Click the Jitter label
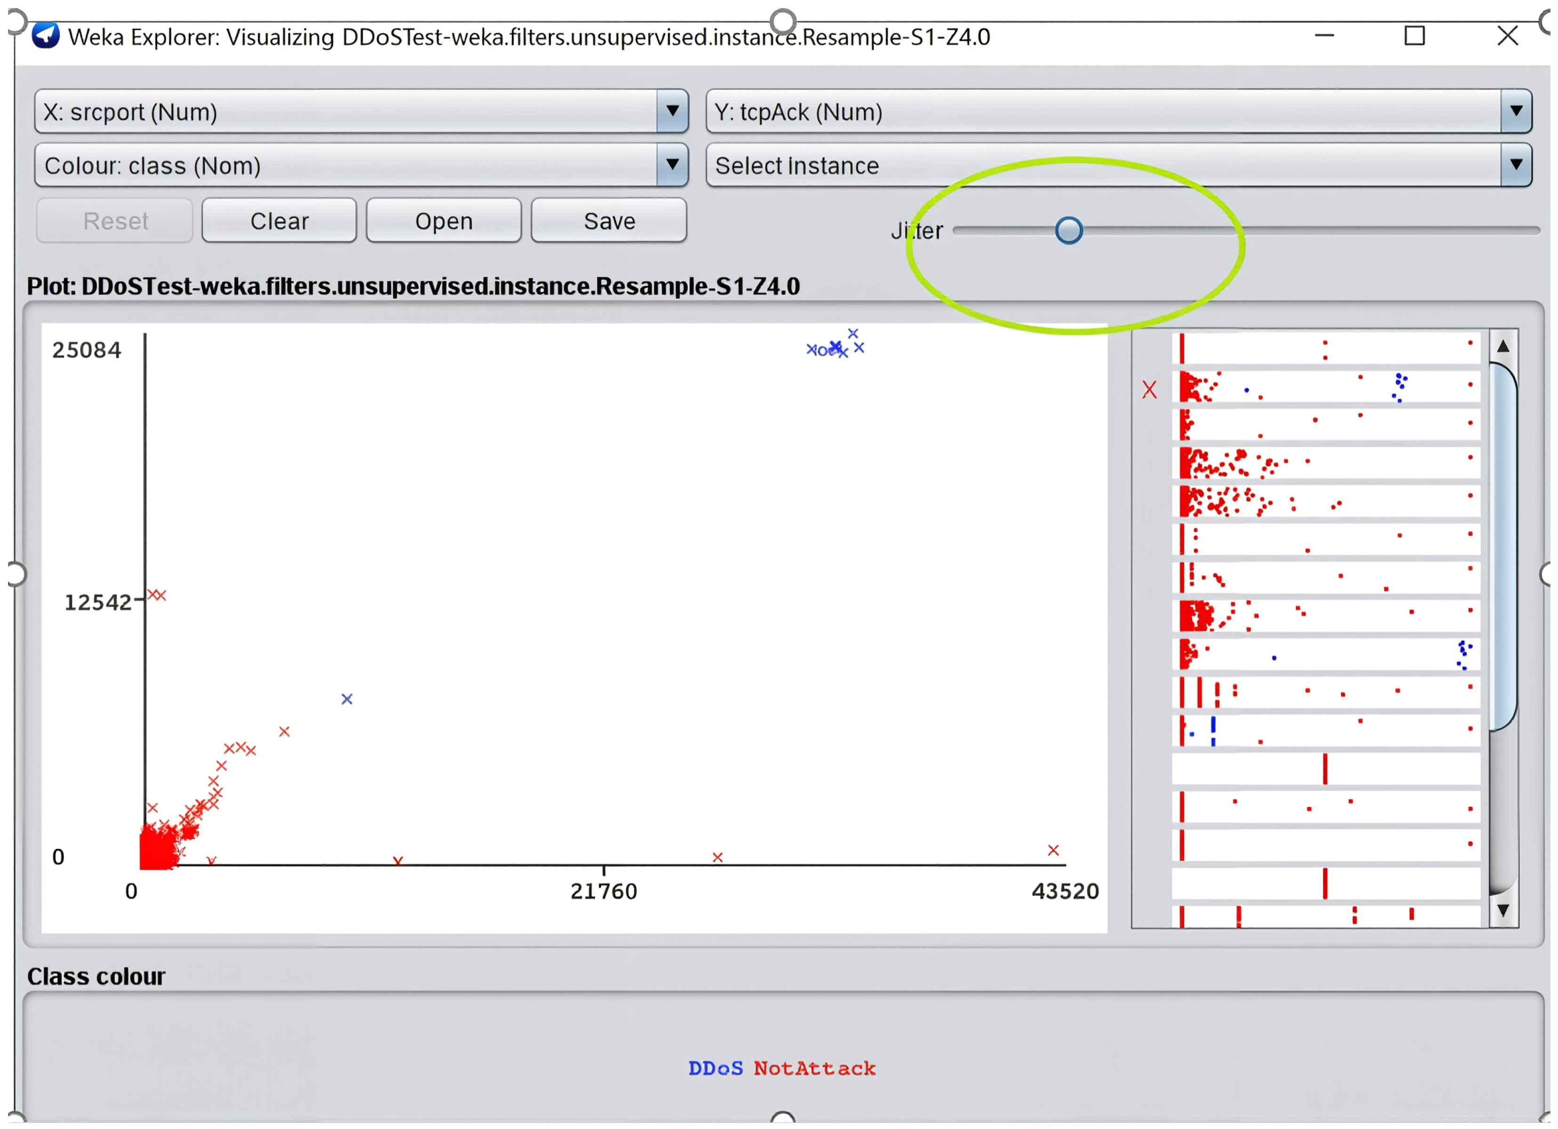 pyautogui.click(x=917, y=232)
